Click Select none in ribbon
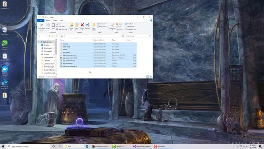The width and height of the screenshot is (264, 149). (130, 26)
